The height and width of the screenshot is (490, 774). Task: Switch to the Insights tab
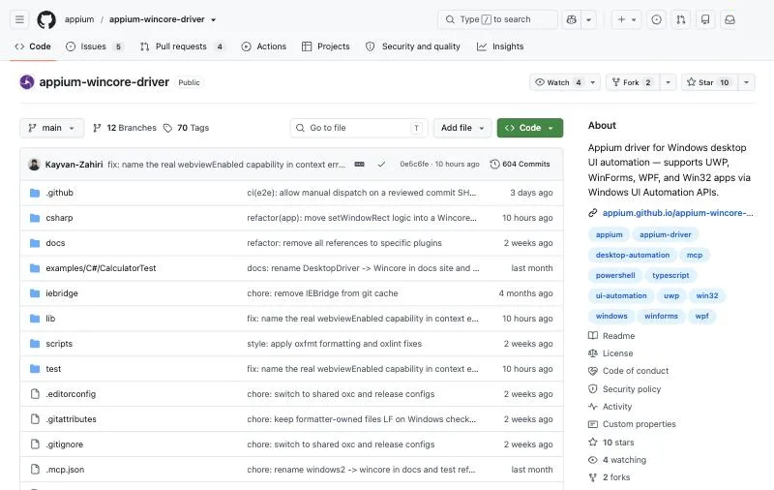tap(500, 46)
